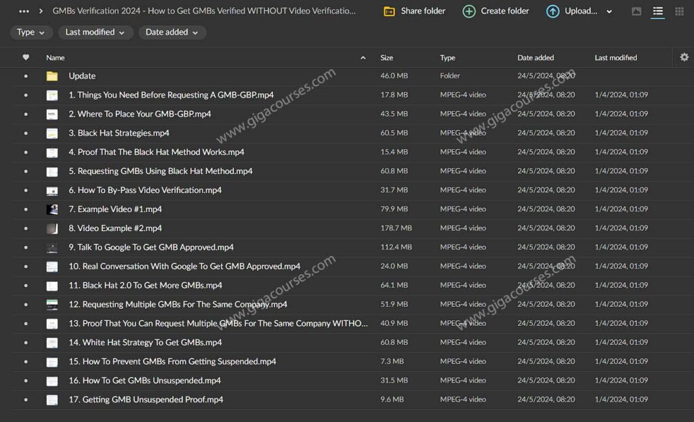Image resolution: width=694 pixels, height=422 pixels.
Task: Favorite How To Get GMBs Unsuspended.mp4
Action: (x=26, y=381)
